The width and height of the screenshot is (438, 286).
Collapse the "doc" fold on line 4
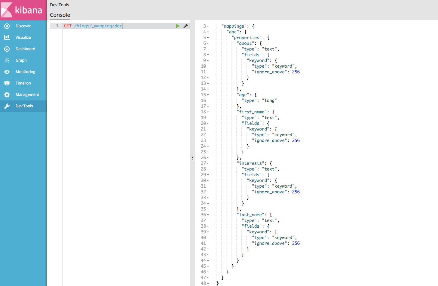tap(208, 32)
